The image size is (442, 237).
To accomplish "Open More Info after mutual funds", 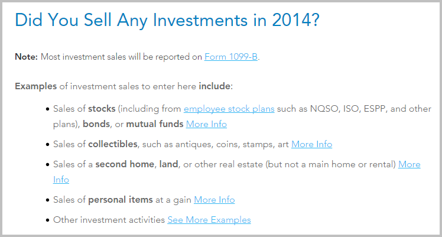I will (206, 124).
